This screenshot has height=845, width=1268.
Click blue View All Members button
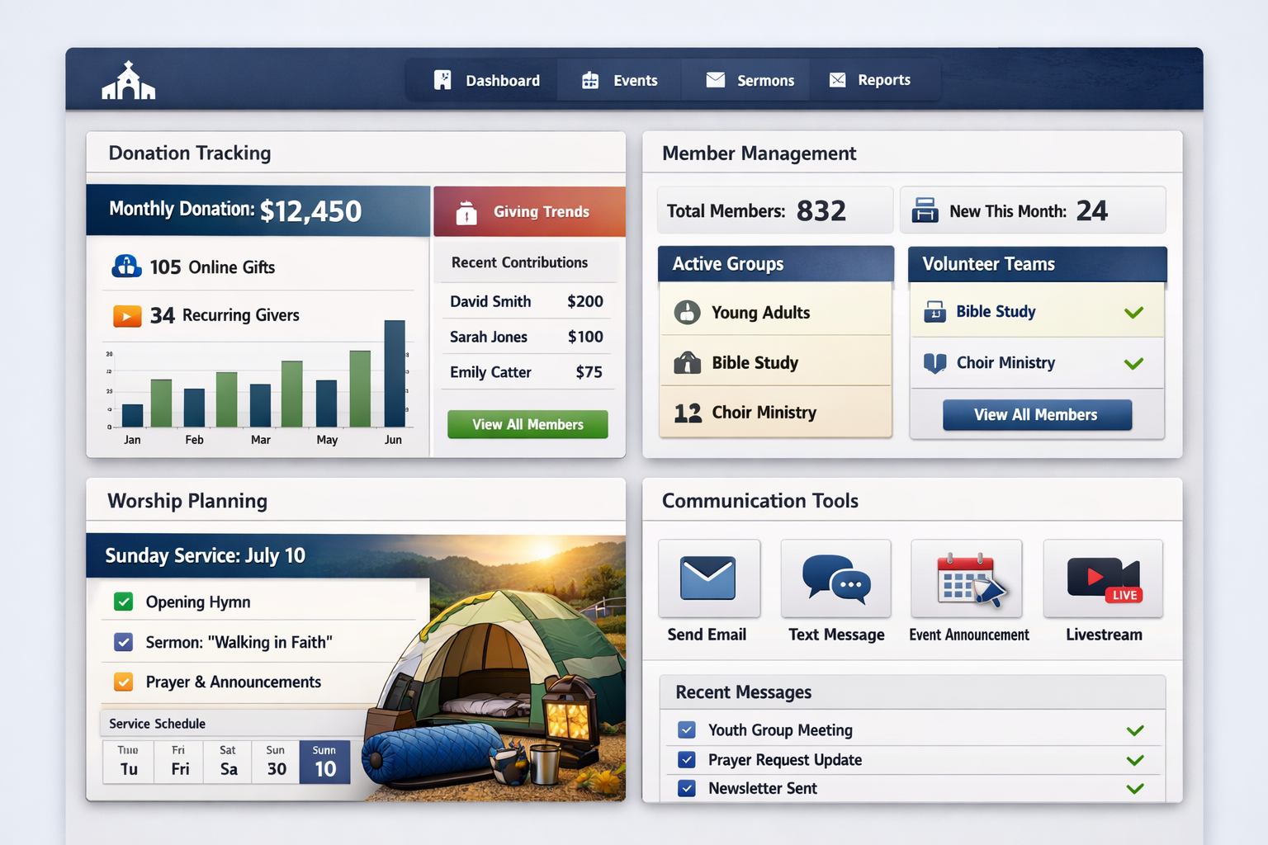(x=1037, y=414)
